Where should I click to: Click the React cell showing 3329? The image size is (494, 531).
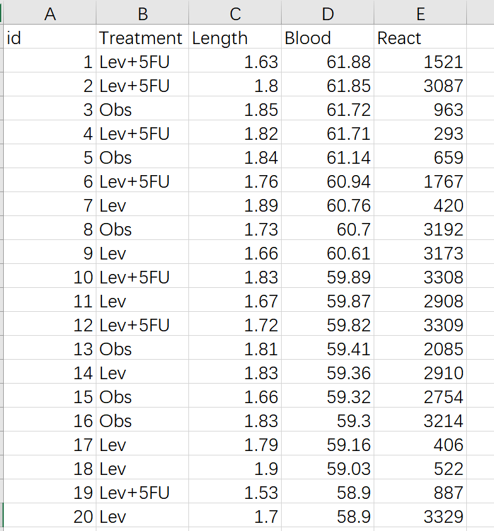pos(420,517)
